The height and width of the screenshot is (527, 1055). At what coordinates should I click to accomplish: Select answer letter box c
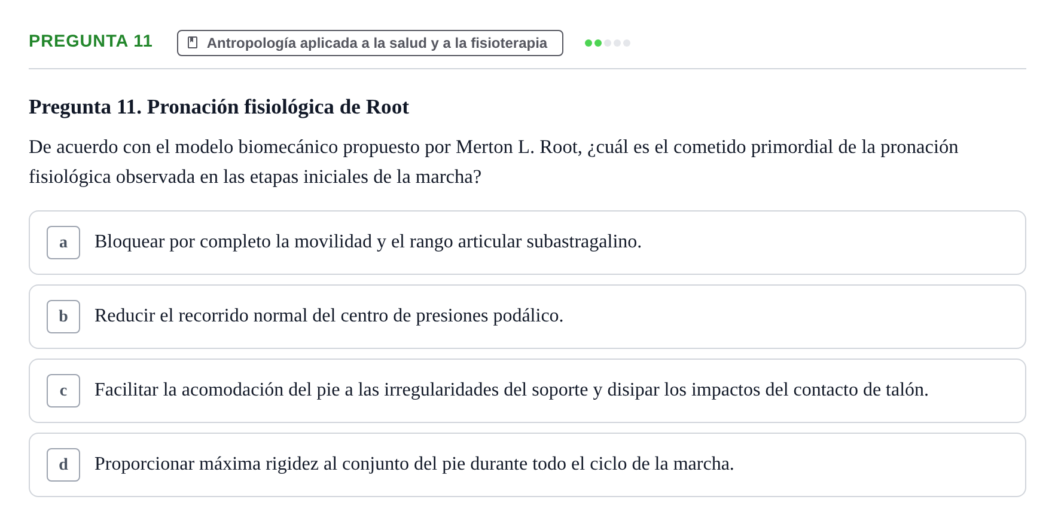point(63,391)
